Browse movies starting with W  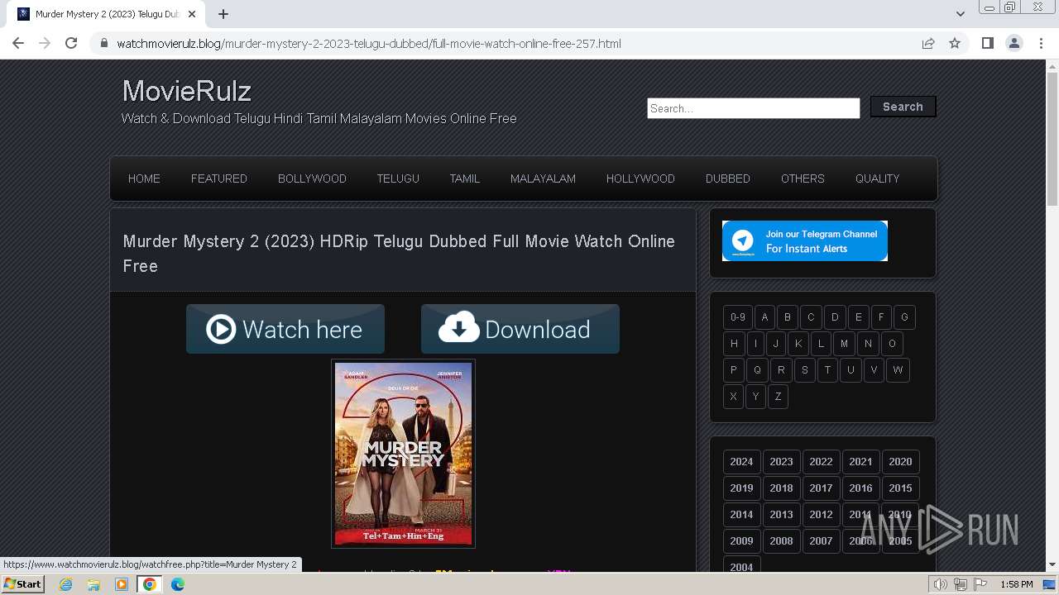(898, 370)
